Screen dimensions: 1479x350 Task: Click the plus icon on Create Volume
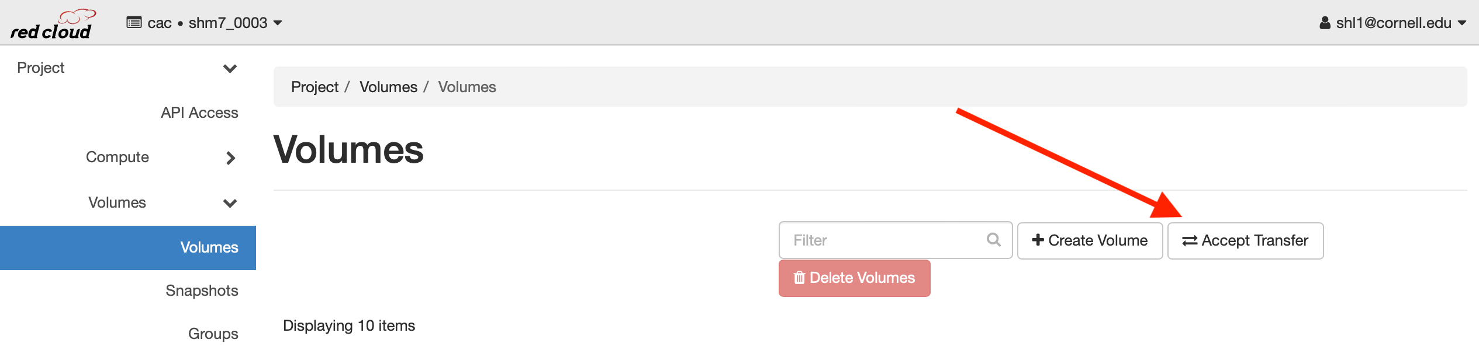[x=1038, y=240]
